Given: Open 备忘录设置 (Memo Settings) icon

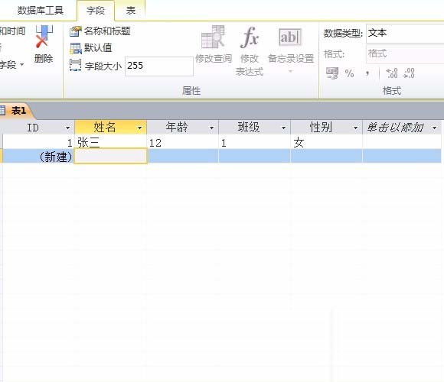Looking at the screenshot, I should tap(289, 37).
